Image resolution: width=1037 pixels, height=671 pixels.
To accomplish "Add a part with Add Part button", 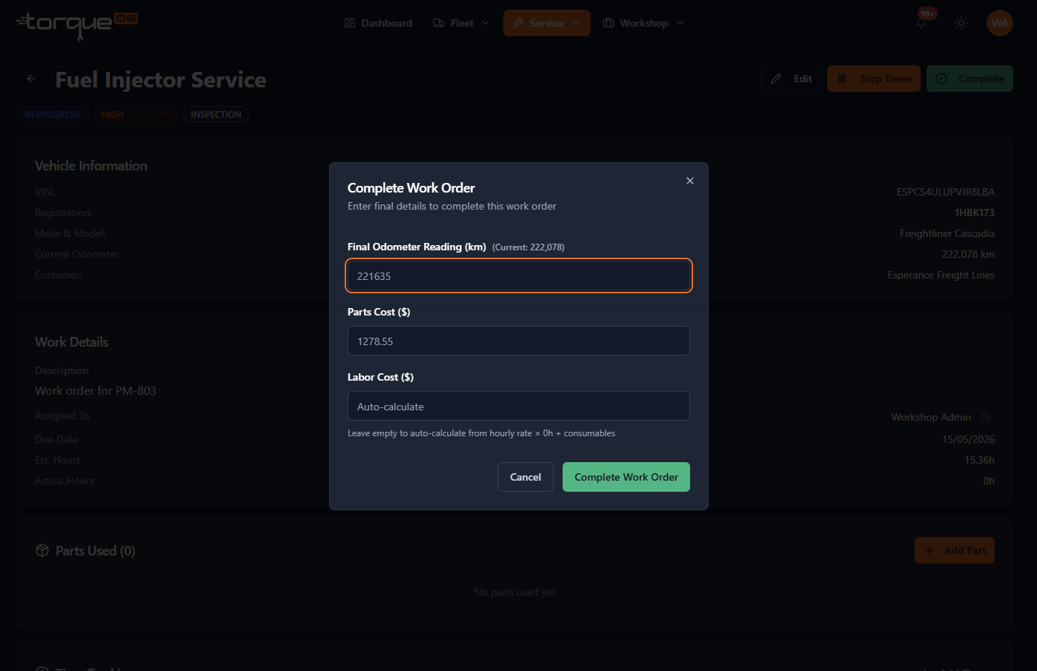I will point(955,550).
